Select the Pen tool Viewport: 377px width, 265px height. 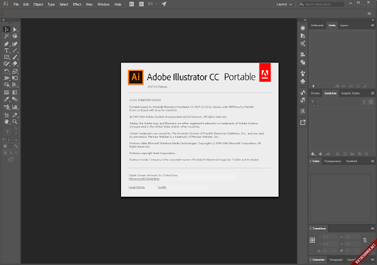coord(6,44)
